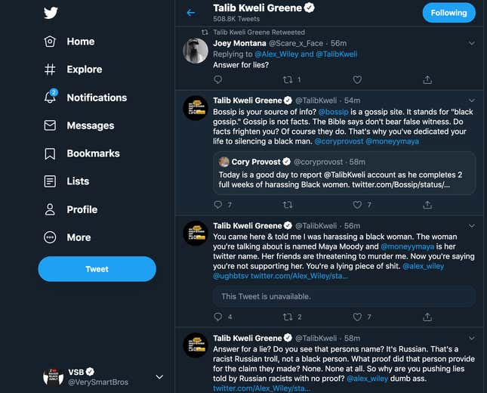
Task: Open Notifications bell with 2 badge
Action: 51,97
